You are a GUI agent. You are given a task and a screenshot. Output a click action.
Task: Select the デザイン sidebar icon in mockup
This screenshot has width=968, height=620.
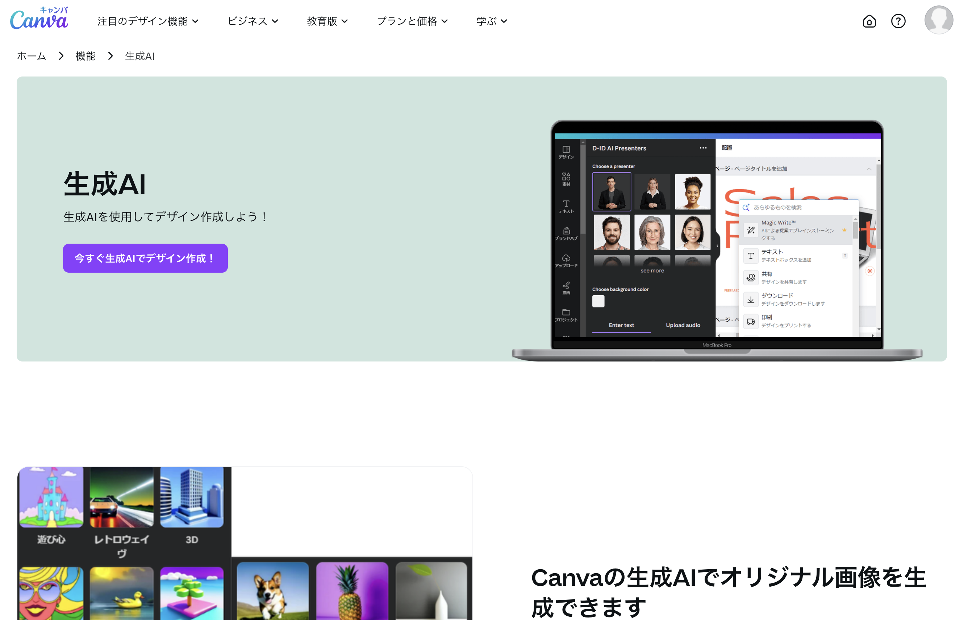tap(566, 152)
